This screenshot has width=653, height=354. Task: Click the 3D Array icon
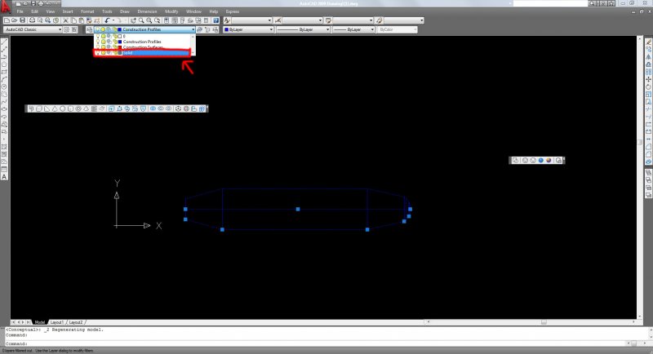202,108
